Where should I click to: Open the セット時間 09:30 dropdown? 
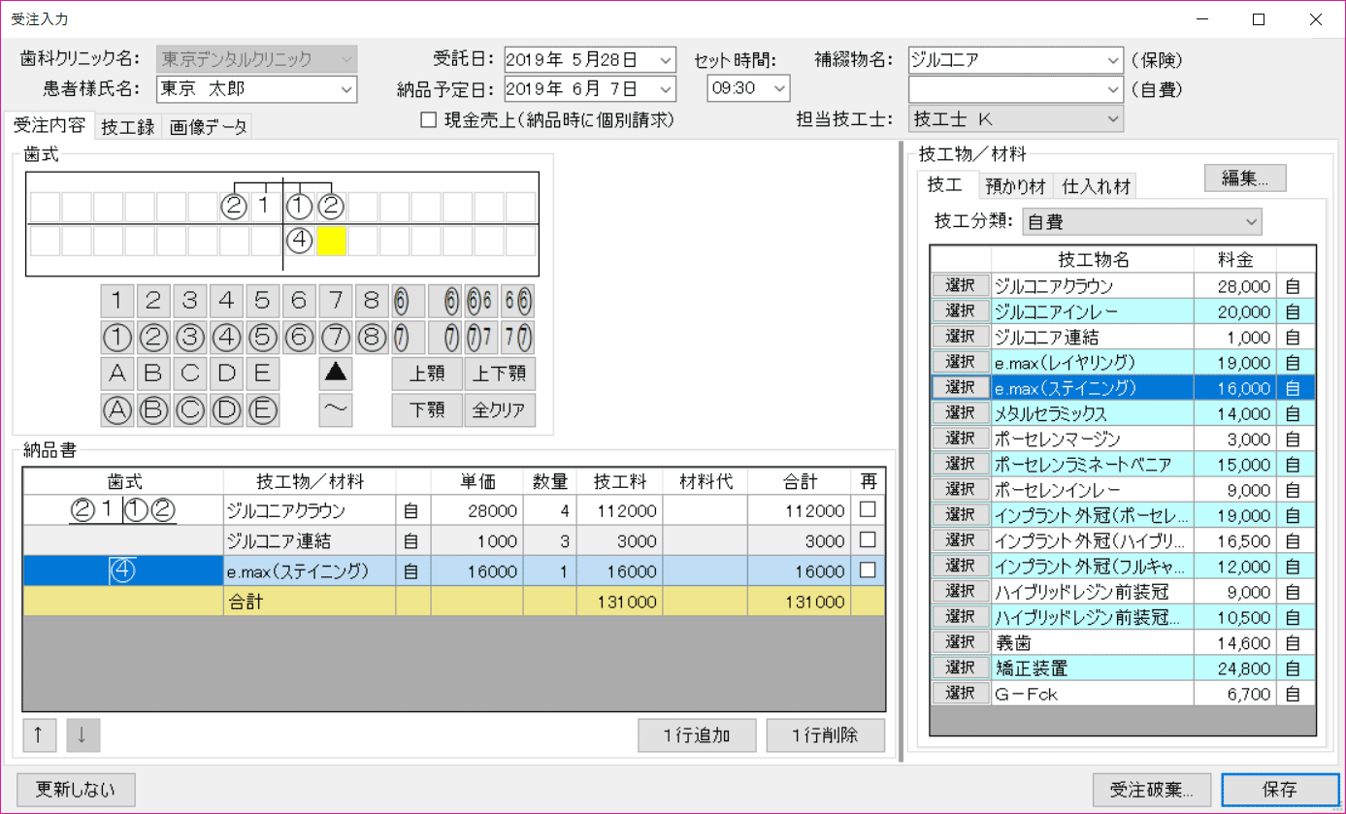click(749, 88)
